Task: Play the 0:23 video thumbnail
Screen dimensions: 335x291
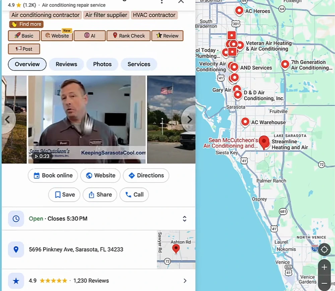Action: [87, 120]
